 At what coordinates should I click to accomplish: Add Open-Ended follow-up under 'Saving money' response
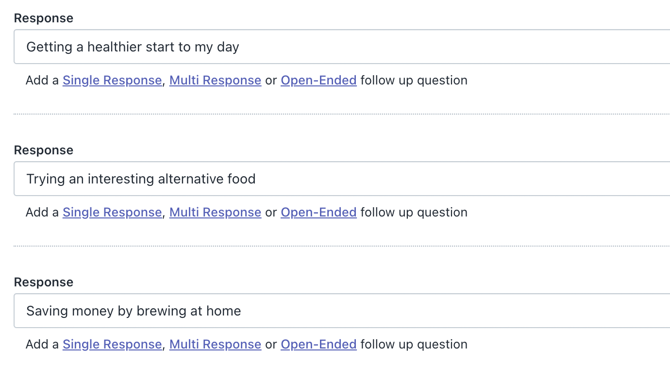(318, 345)
